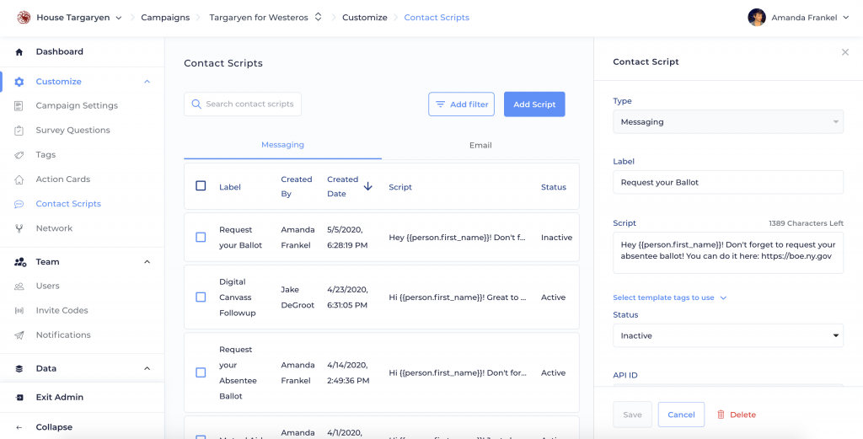Expand Select template tags to use
Viewport: 863px width, 439px height.
670,297
